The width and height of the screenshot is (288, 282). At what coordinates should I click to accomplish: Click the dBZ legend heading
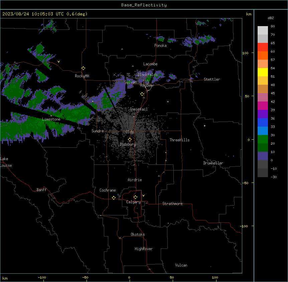271,18
